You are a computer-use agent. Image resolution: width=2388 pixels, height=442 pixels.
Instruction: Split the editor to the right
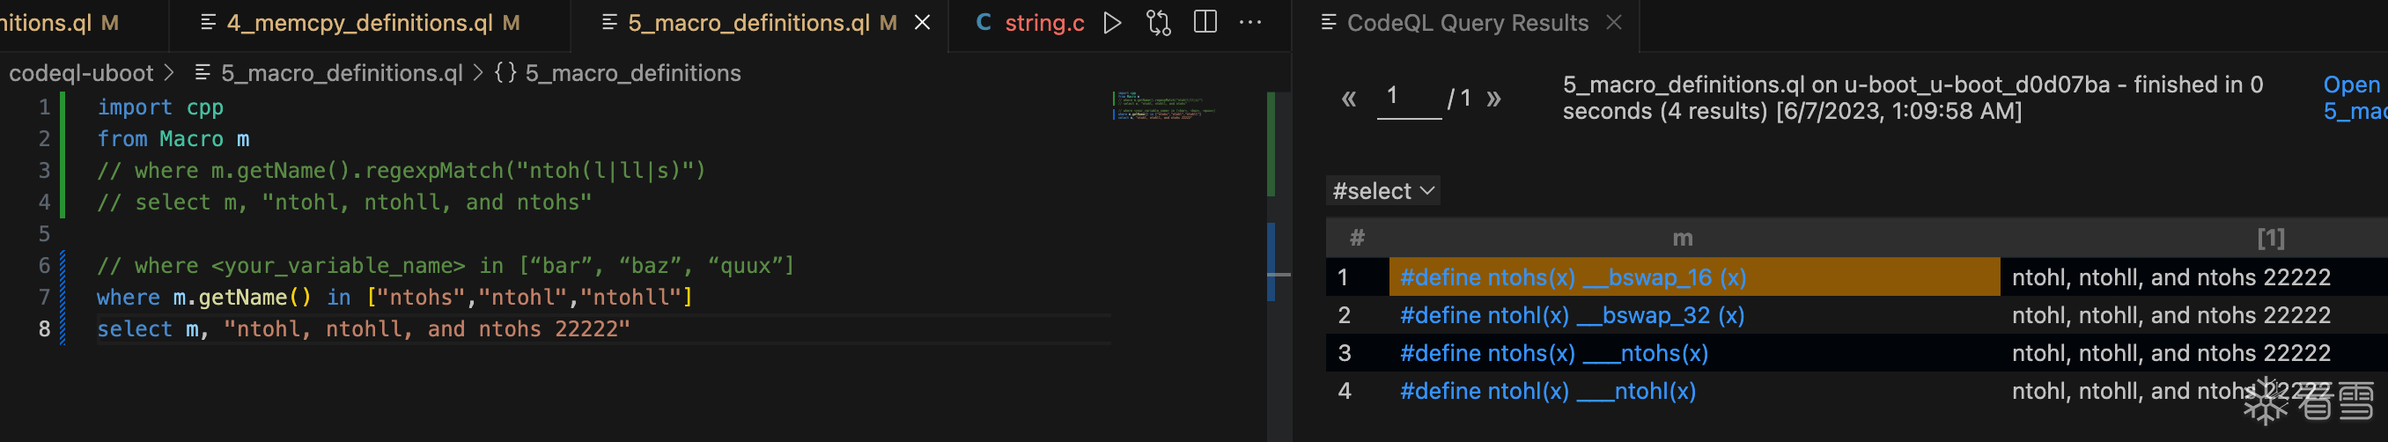pyautogui.click(x=1205, y=22)
